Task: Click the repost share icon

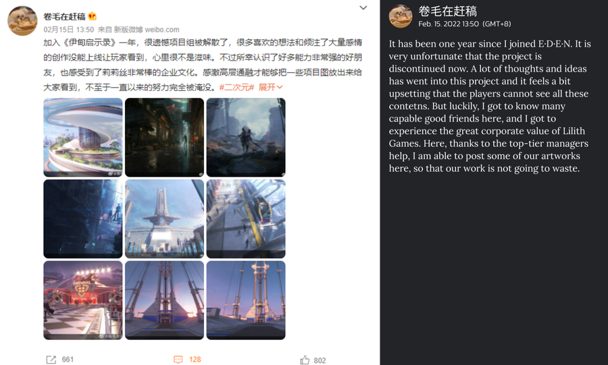Action: 51,360
